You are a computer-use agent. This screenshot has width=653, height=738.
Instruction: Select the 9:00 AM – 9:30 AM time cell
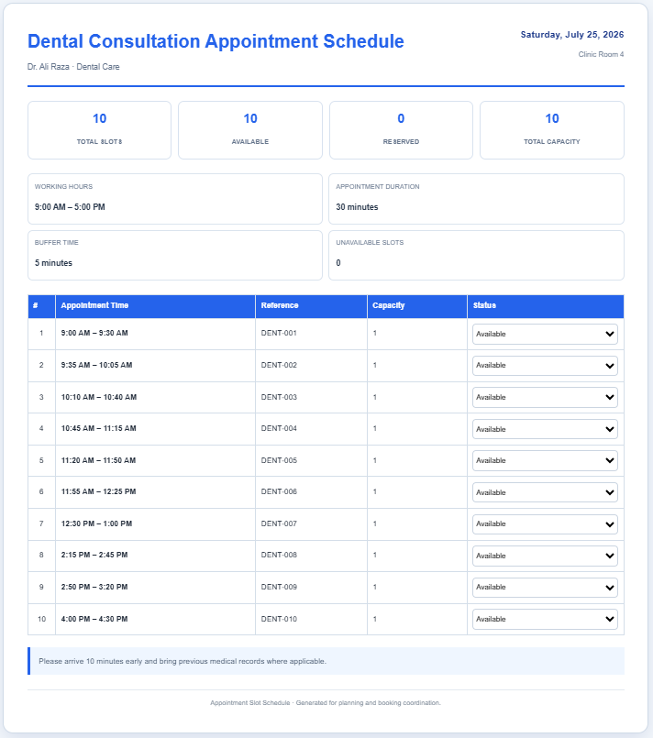coord(155,334)
